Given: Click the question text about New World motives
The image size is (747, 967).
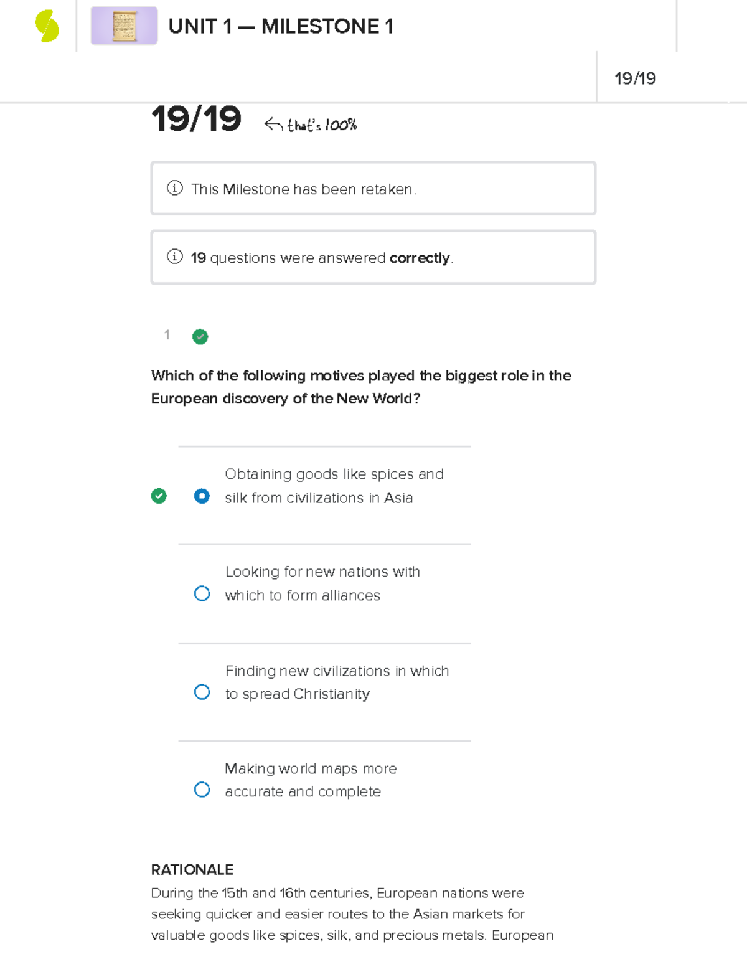Looking at the screenshot, I should [x=361, y=387].
